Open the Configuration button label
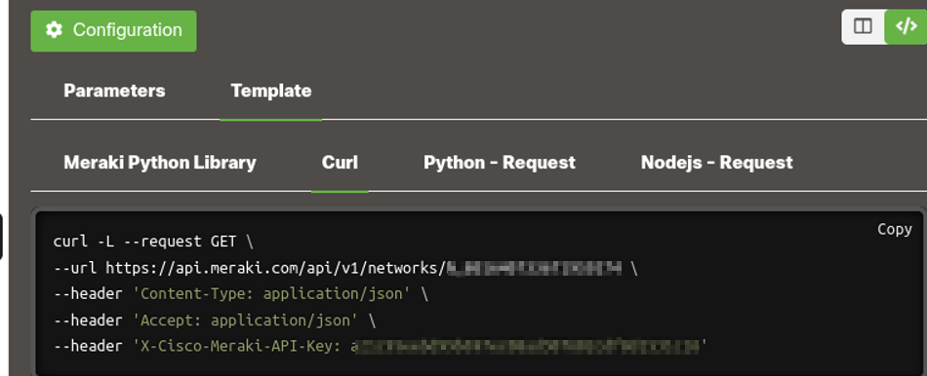 pos(127,30)
